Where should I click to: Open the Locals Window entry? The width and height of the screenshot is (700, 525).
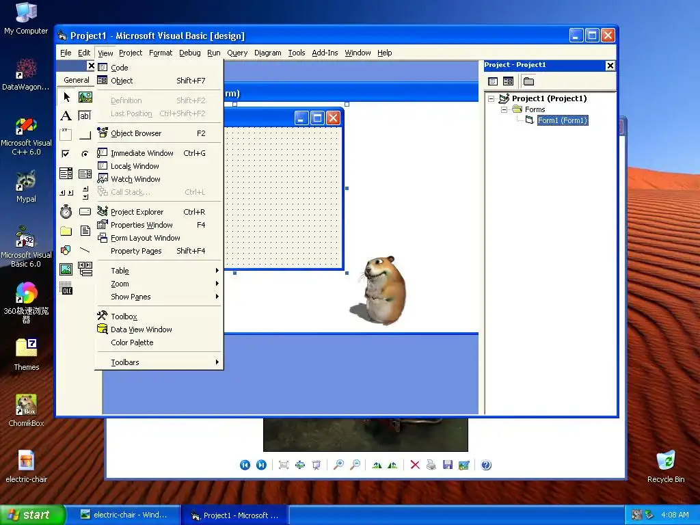click(159, 165)
